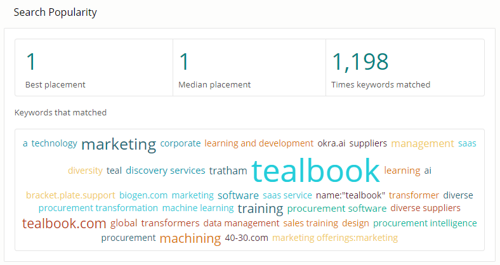The width and height of the screenshot is (500, 265).
Task: Select the 'tealbook.com' keyword
Action: (64, 223)
